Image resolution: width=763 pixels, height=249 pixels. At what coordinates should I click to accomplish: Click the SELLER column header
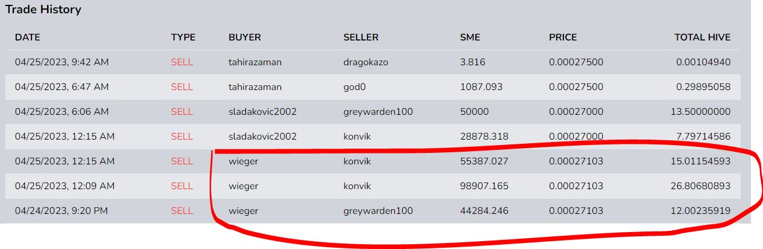coord(361,37)
